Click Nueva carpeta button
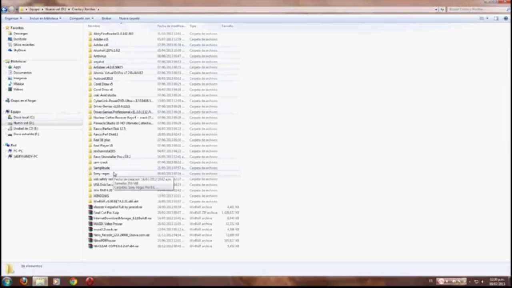 coord(129,18)
